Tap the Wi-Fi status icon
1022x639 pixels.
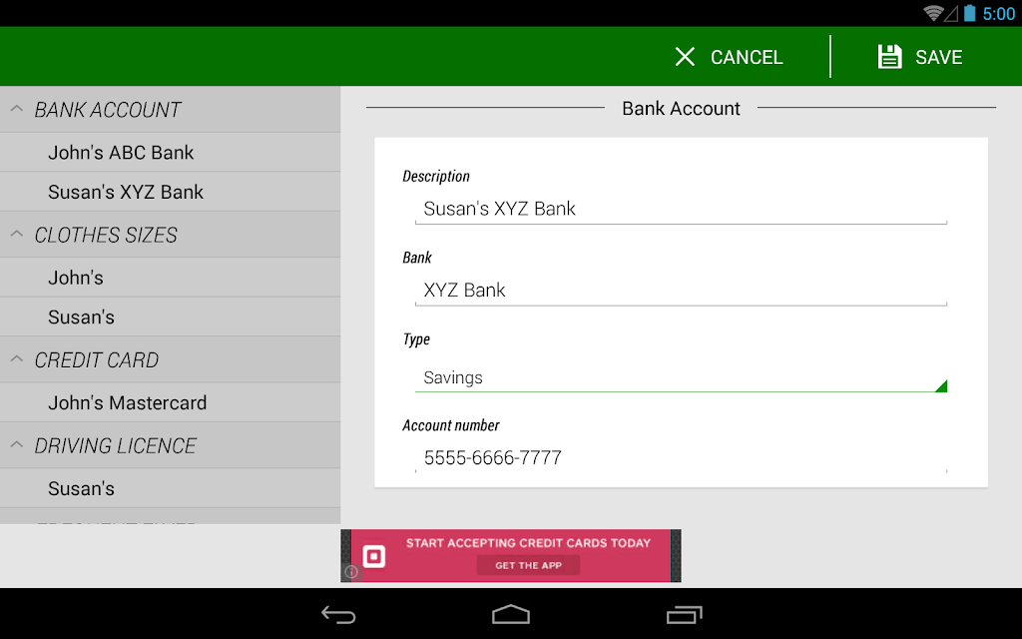click(x=933, y=13)
